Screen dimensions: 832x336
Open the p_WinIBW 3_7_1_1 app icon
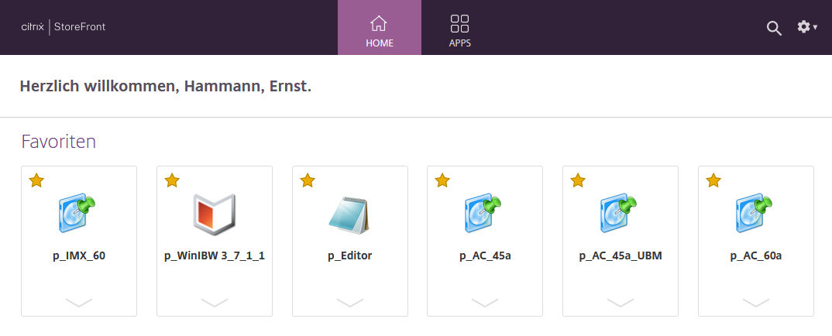coord(214,214)
